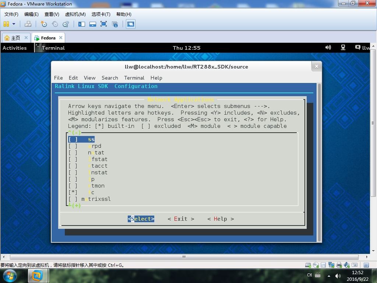
Task: Click the hard disk device status icon
Action: [308, 265]
